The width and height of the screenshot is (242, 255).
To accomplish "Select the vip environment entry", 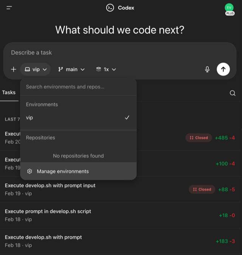I will [78, 118].
